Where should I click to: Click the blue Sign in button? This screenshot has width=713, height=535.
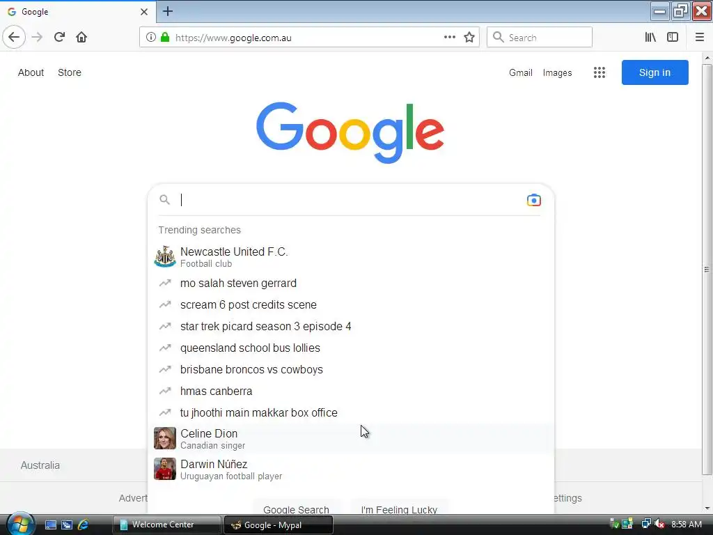point(655,72)
